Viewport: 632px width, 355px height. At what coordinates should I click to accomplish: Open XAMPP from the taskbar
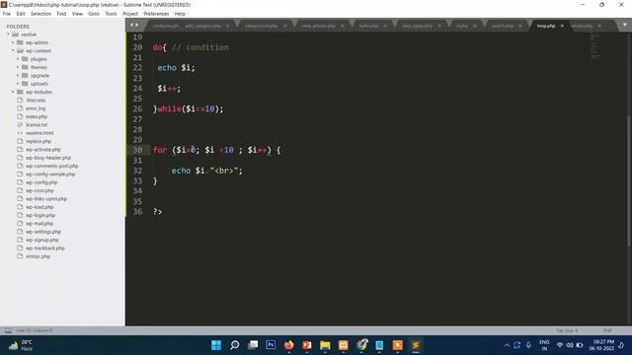point(343,345)
